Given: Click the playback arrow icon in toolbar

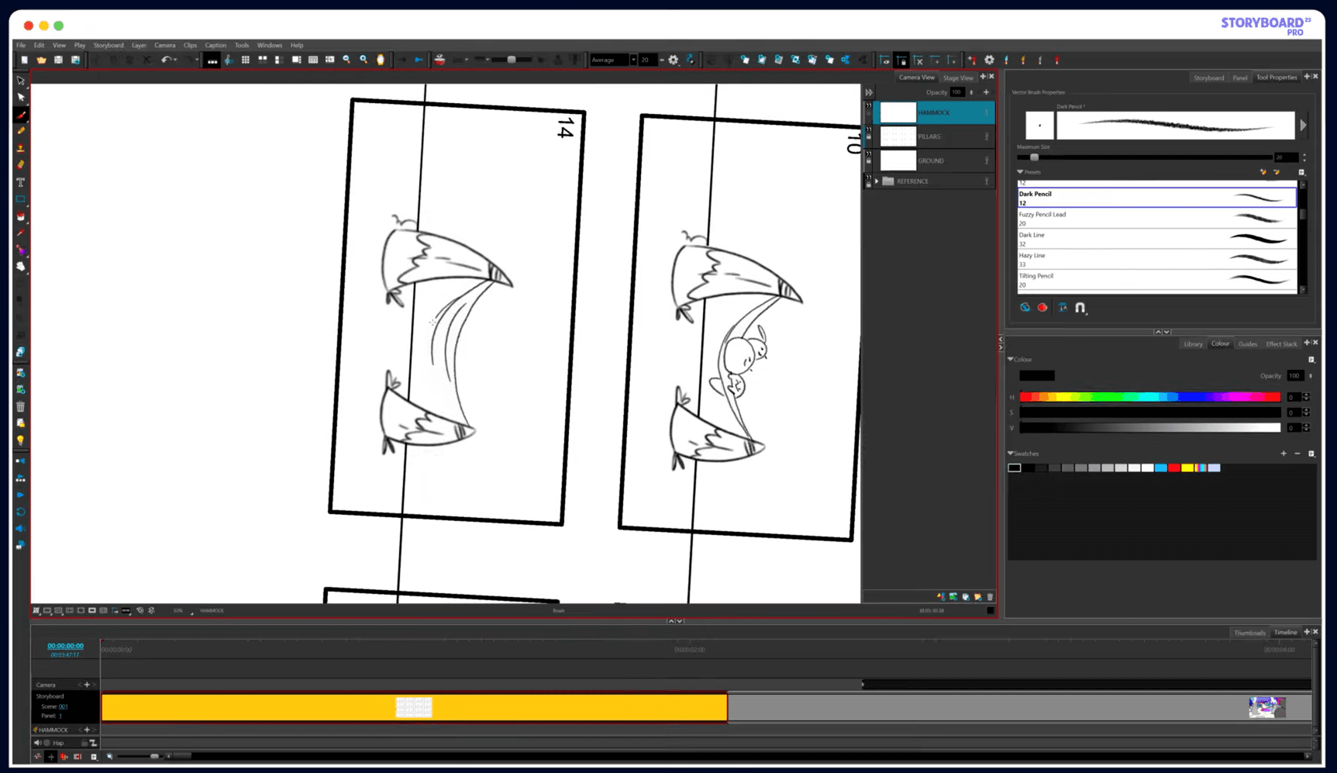Looking at the screenshot, I should click(419, 60).
